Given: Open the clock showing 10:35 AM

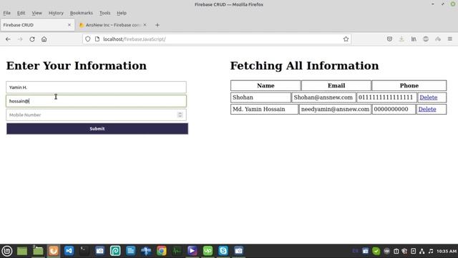Looking at the screenshot, I should click(447, 251).
